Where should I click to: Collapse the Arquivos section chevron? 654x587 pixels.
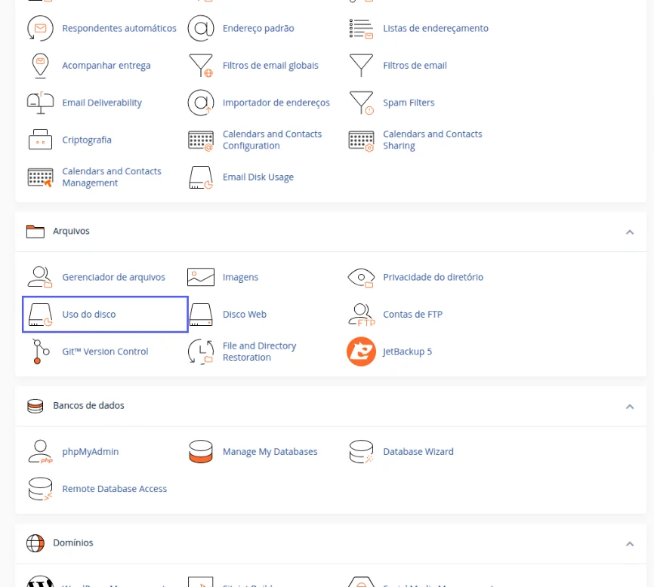point(630,232)
